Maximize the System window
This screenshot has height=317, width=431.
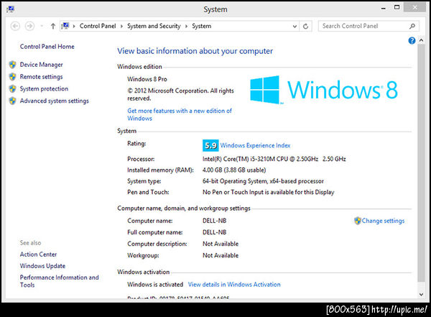pyautogui.click(x=397, y=7)
